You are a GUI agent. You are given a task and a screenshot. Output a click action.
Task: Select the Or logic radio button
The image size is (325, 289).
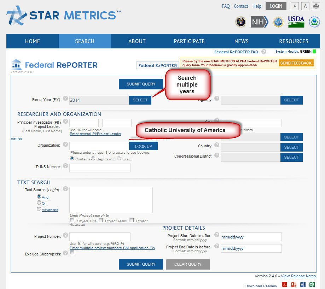coord(39,202)
